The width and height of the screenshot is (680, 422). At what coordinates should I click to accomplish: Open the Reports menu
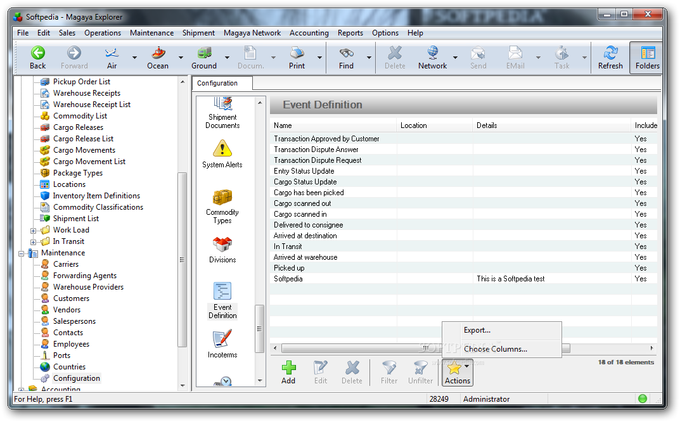[x=350, y=33]
